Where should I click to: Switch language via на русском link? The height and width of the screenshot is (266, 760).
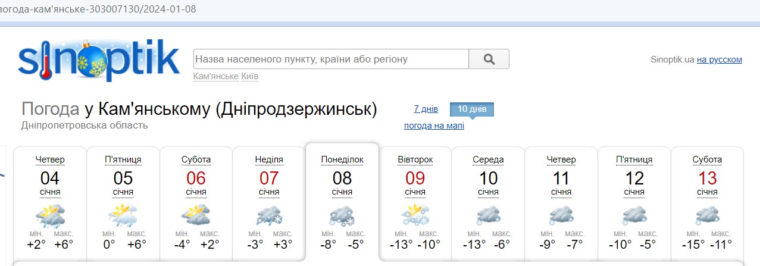click(x=720, y=60)
